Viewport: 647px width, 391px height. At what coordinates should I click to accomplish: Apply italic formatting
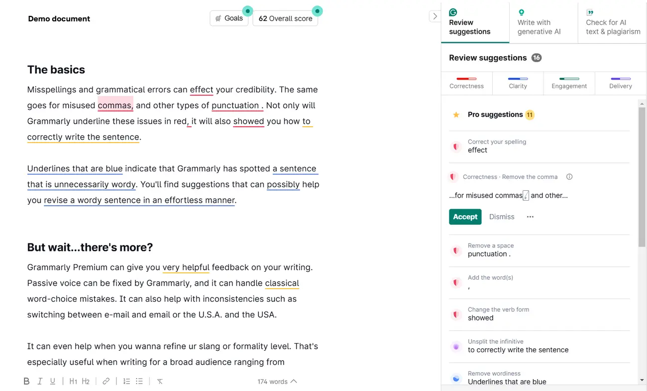(40, 381)
